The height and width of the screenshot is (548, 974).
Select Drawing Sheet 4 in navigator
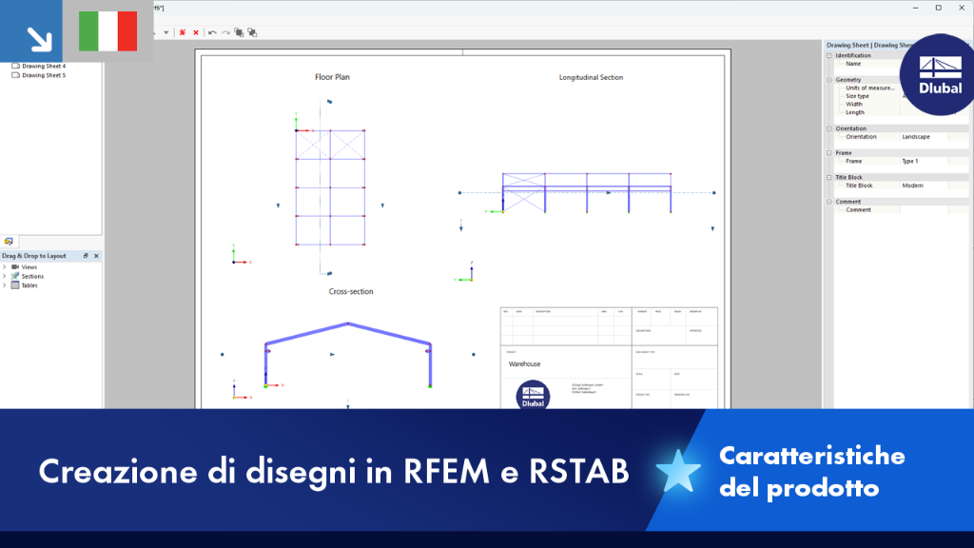(44, 66)
